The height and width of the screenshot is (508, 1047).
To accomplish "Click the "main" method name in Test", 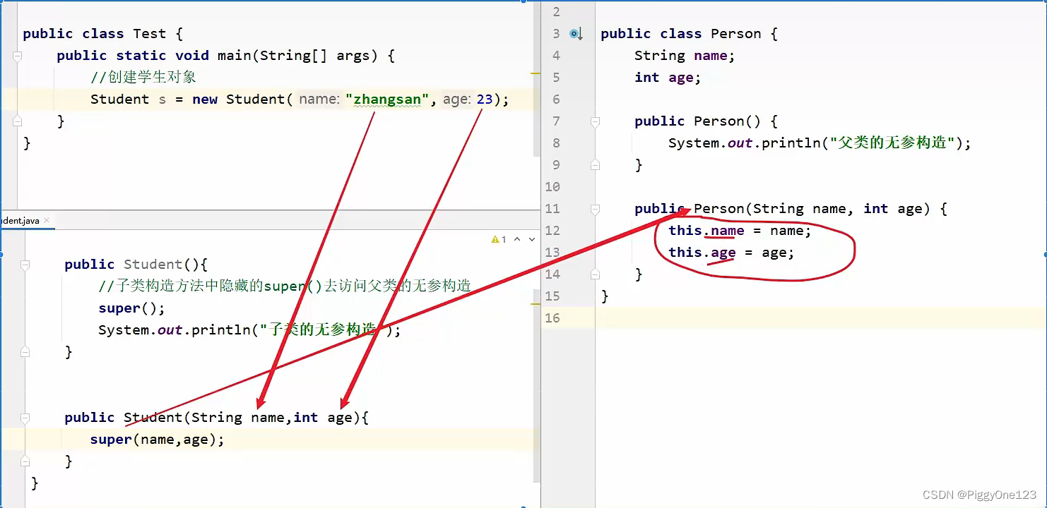I will point(234,56).
